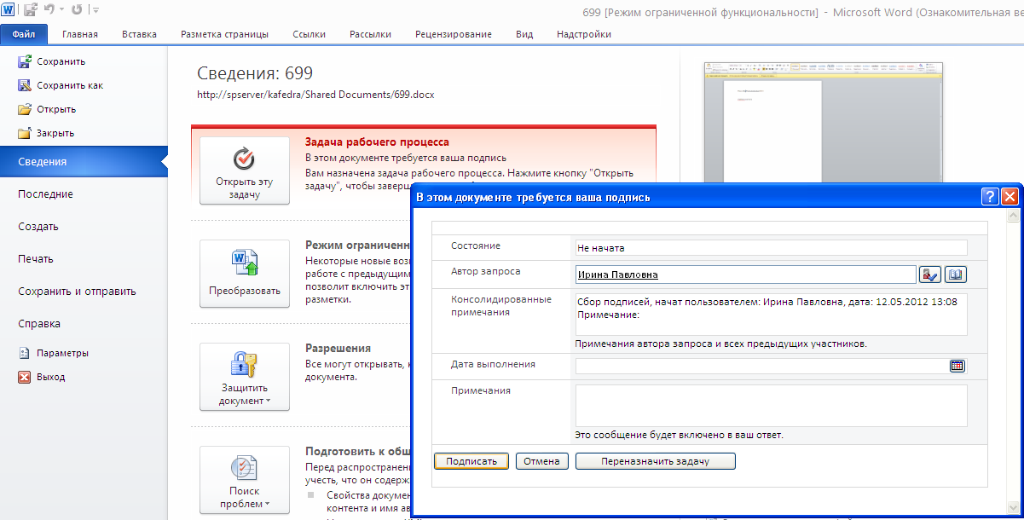Click the Состояние field showing Не начата
1024x520 pixels.
772,248
